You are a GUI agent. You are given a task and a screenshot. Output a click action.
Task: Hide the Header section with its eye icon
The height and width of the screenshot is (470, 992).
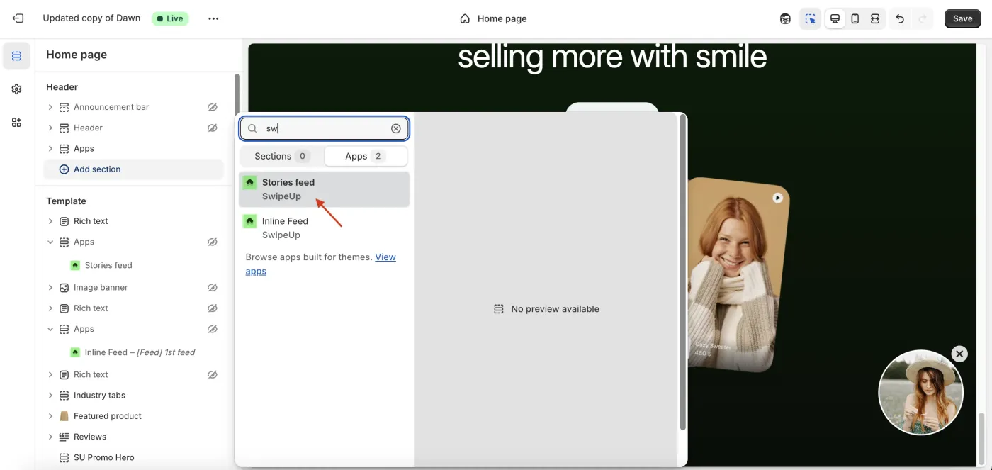(212, 128)
